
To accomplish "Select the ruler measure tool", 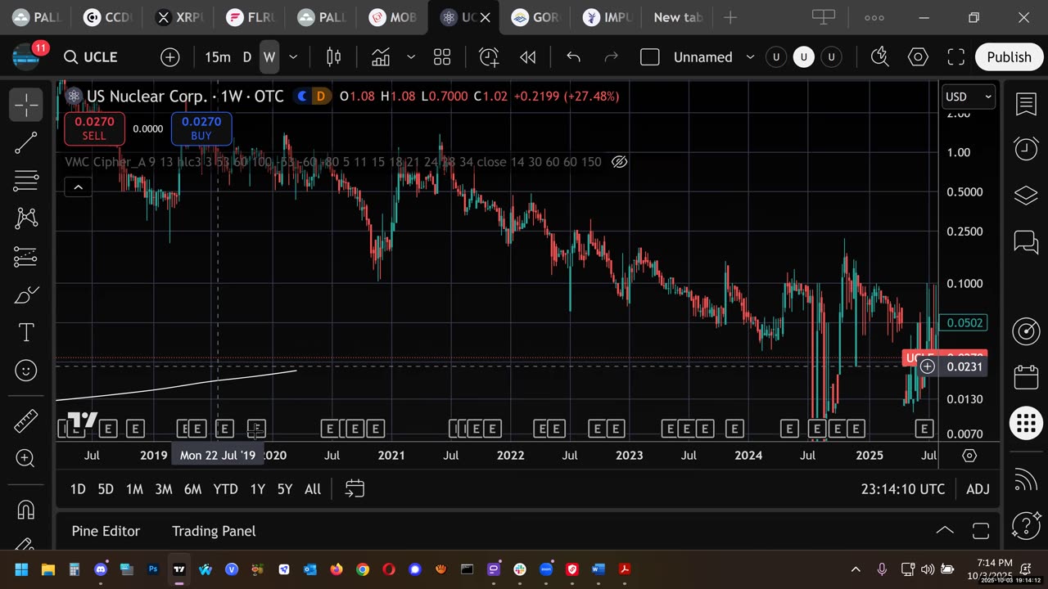I will click(x=26, y=421).
